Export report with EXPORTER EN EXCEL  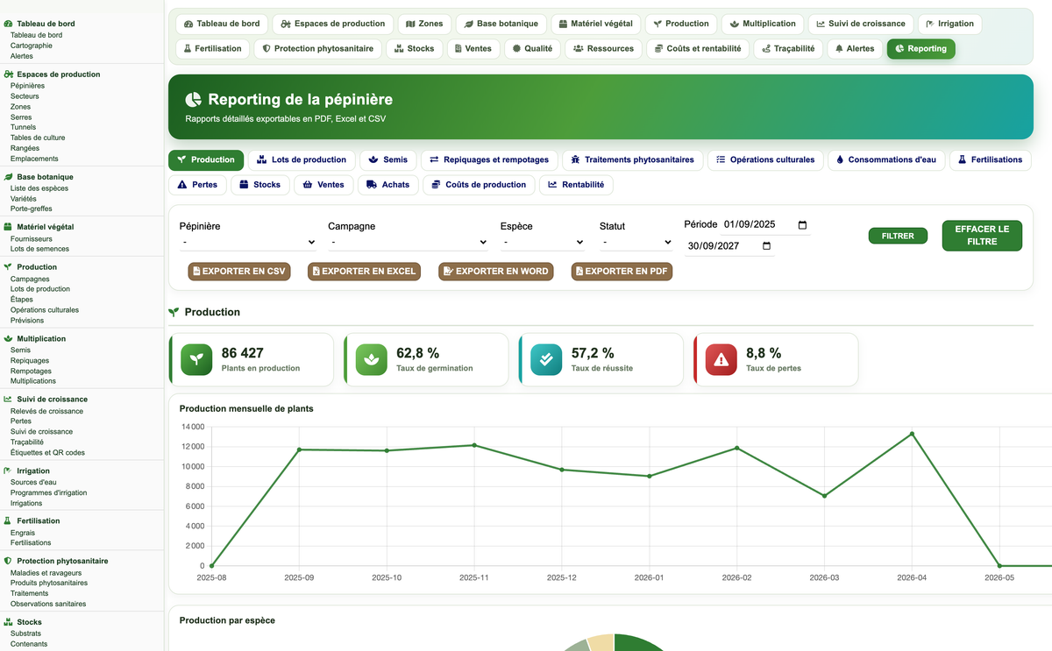[x=364, y=272]
